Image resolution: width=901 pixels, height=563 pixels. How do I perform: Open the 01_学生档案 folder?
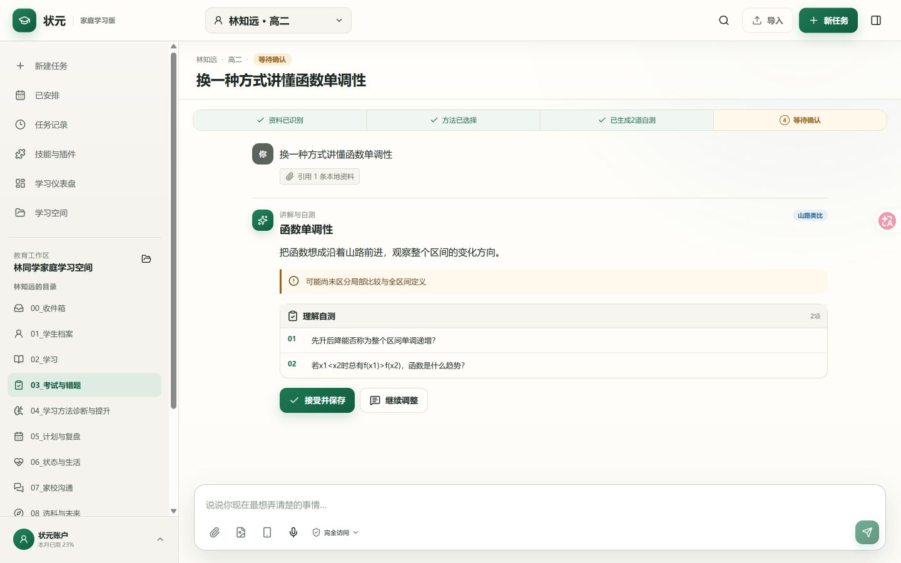coord(84,334)
